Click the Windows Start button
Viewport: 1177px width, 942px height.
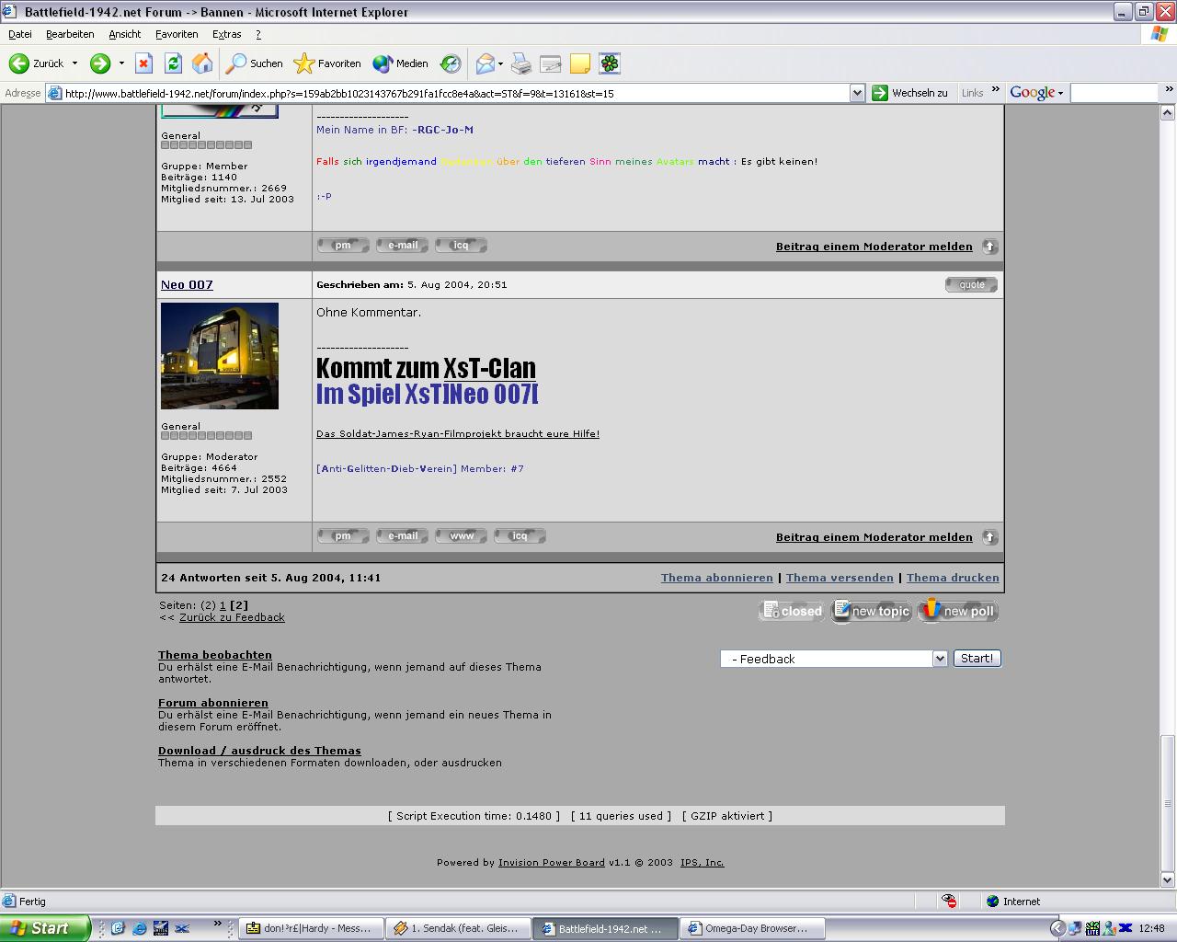(x=43, y=928)
